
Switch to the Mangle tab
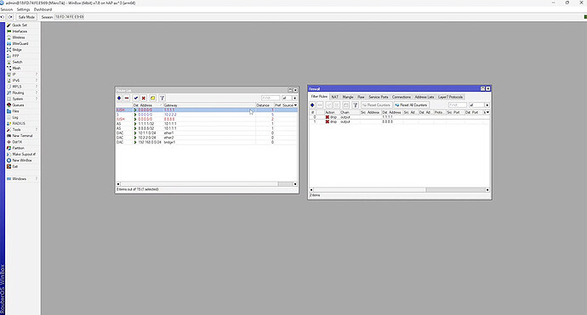(348, 97)
